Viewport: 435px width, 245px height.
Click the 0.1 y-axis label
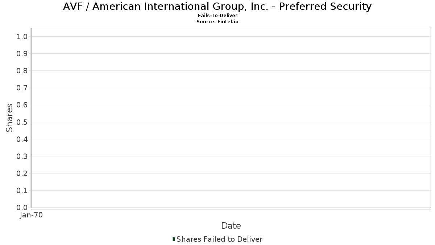(22, 191)
